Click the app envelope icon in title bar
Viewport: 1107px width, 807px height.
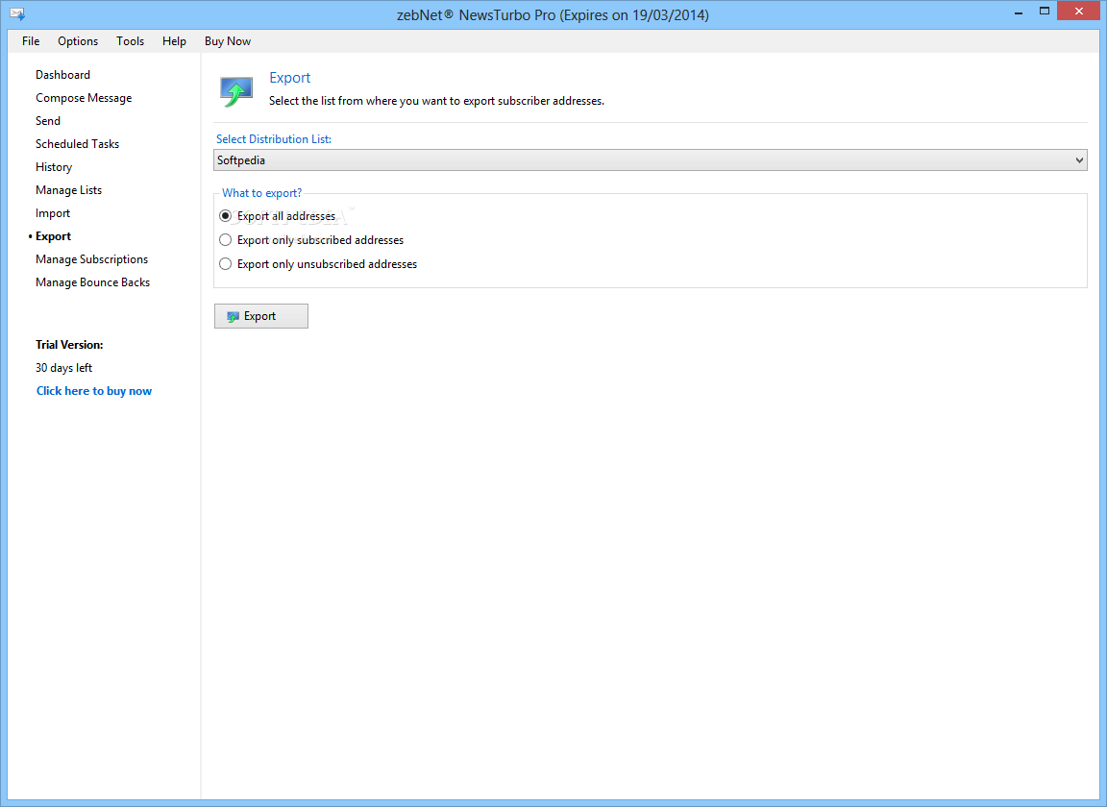[x=17, y=13]
